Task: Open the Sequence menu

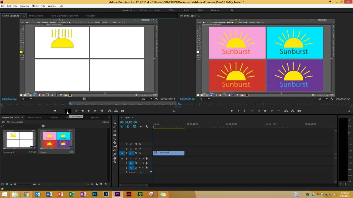Action: (x=25, y=6)
